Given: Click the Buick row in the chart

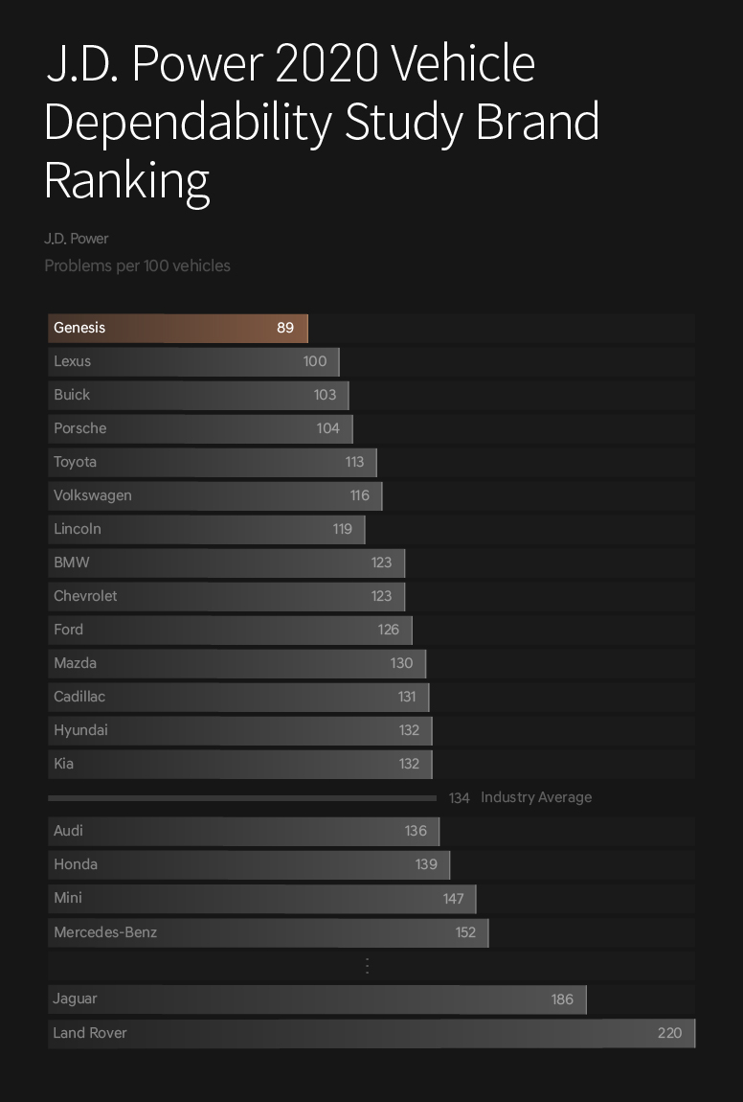Looking at the screenshot, I should point(198,395).
